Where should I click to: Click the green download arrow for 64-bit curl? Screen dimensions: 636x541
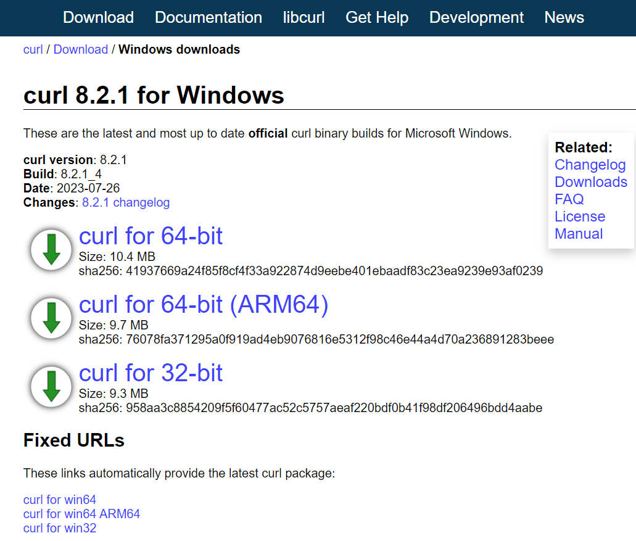point(52,250)
